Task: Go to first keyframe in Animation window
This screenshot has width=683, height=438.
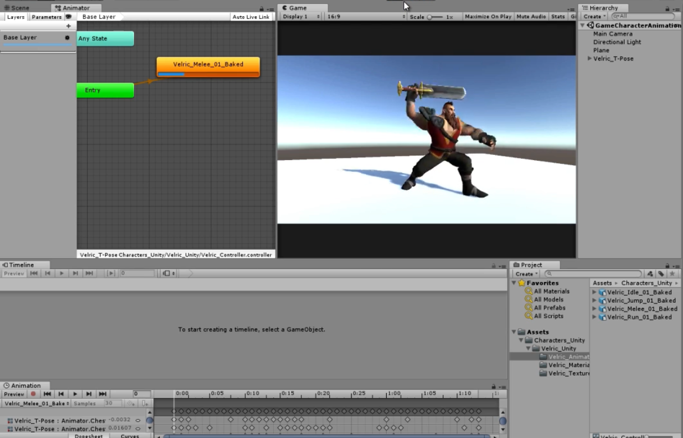Action: 48,394
